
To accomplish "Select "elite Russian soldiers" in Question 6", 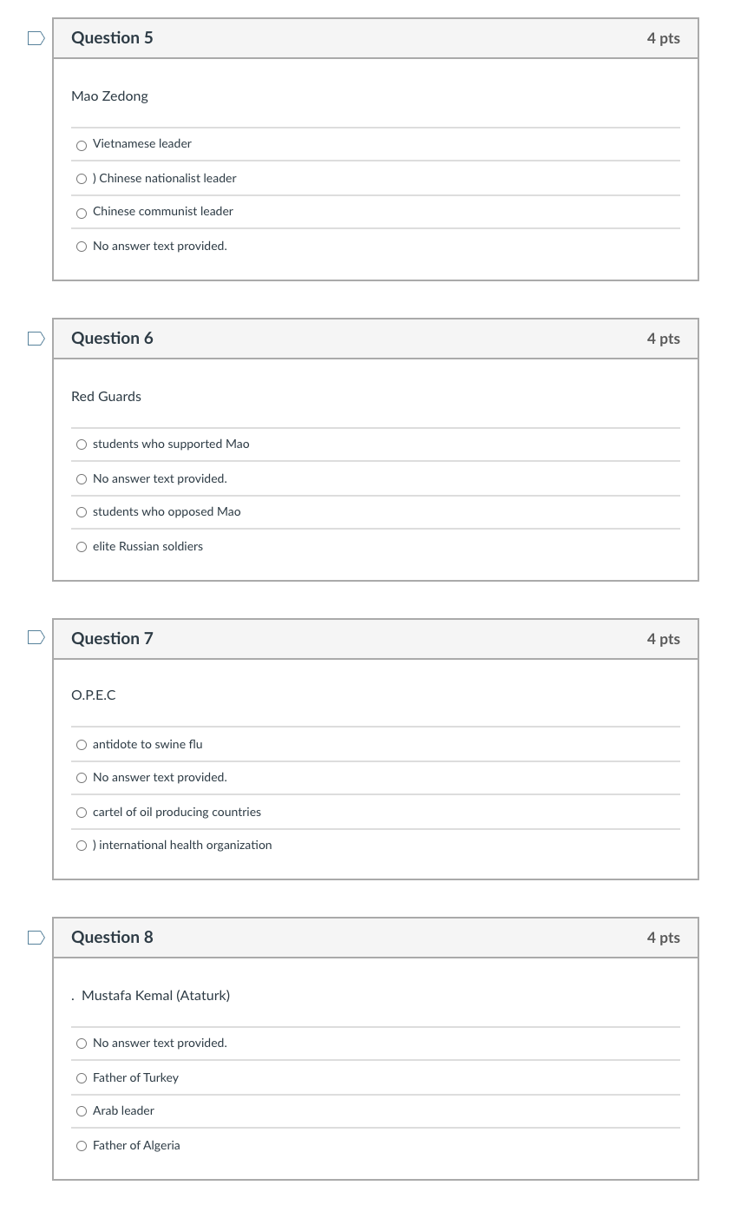I will pos(82,546).
